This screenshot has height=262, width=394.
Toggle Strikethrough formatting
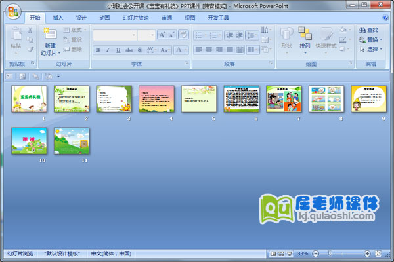pyautogui.click(x=129, y=50)
